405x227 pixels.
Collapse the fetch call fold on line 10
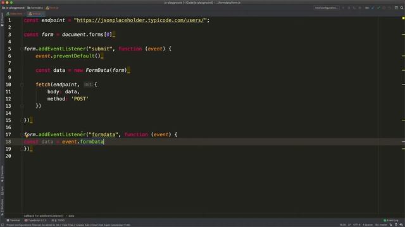tap(22, 84)
